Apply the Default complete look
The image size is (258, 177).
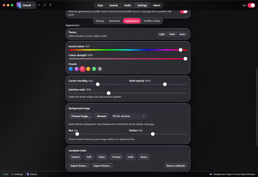pyautogui.click(x=75, y=157)
